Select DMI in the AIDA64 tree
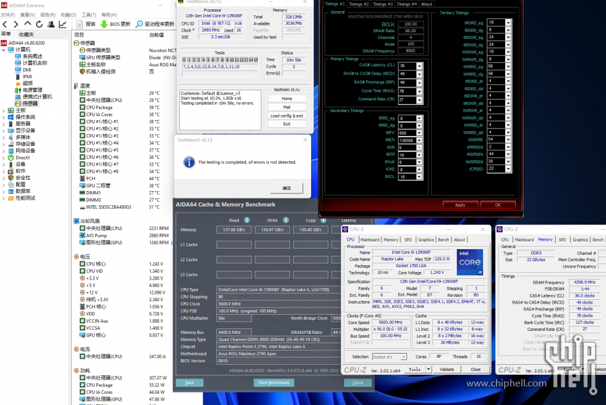This screenshot has height=405, width=606. tap(23, 70)
